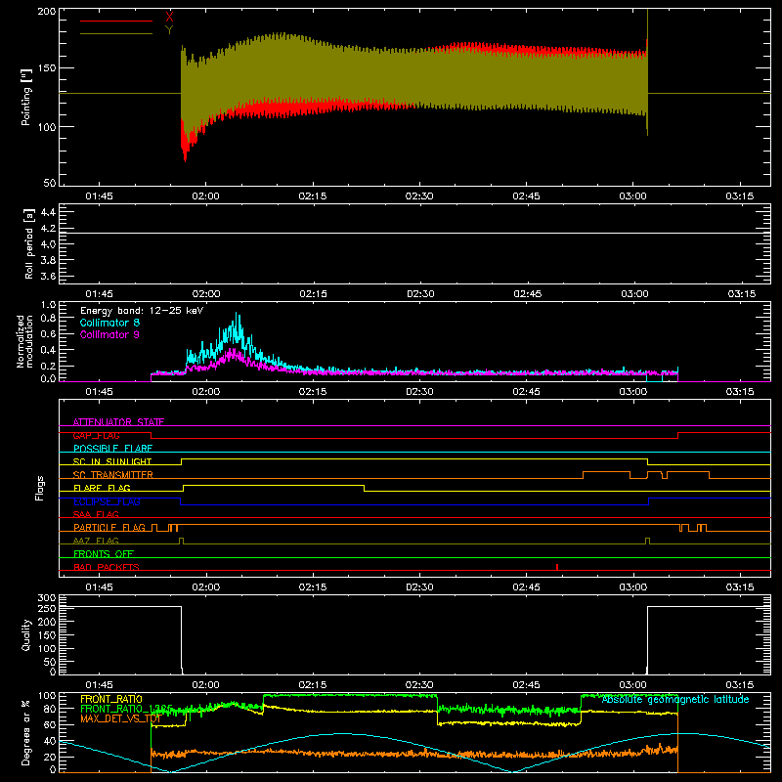
Task: Click the 'Pointing' vertical axis title
Action: tap(26, 97)
